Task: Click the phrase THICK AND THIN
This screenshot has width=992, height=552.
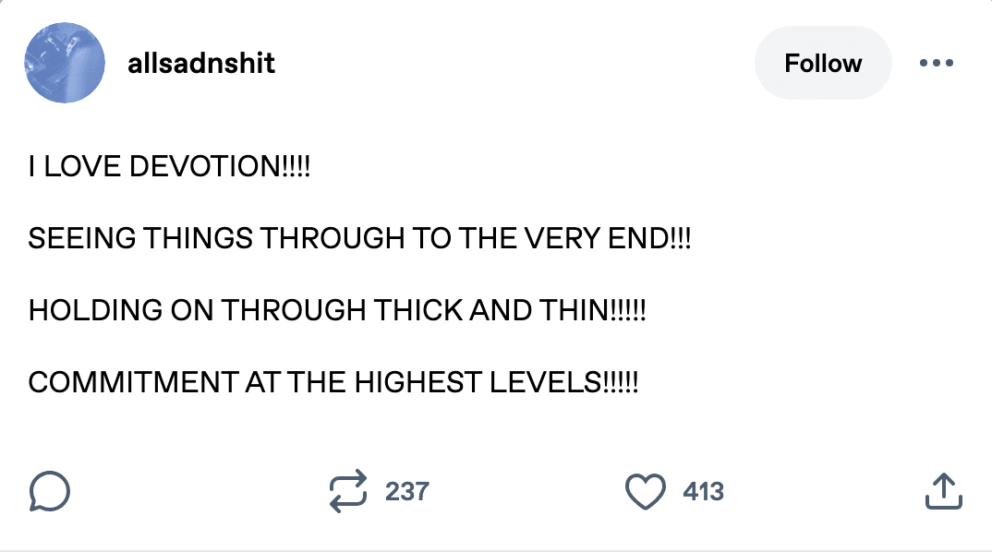Action: coord(490,310)
